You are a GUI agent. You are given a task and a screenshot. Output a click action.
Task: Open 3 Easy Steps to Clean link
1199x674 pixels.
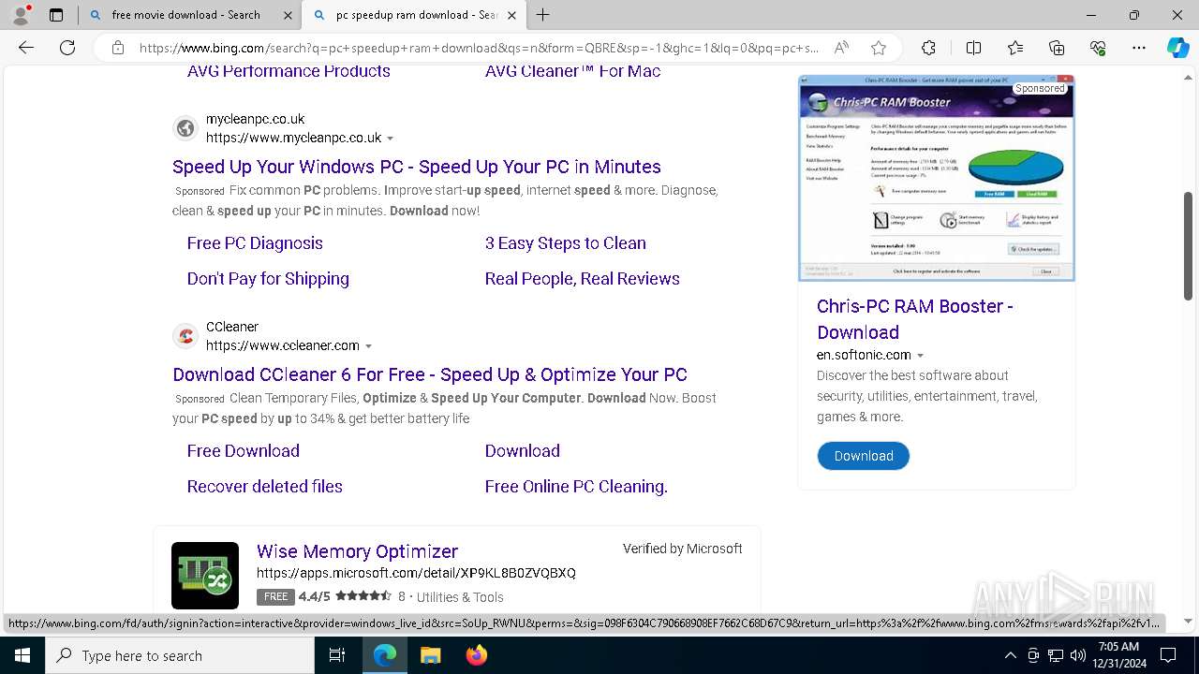point(566,243)
